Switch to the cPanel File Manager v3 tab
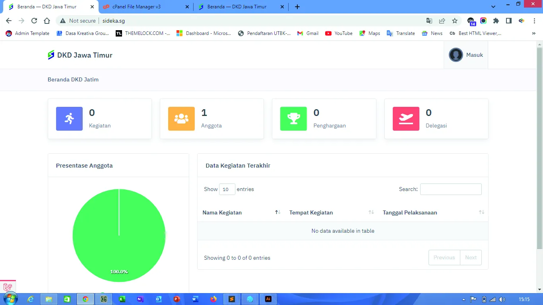 145,7
